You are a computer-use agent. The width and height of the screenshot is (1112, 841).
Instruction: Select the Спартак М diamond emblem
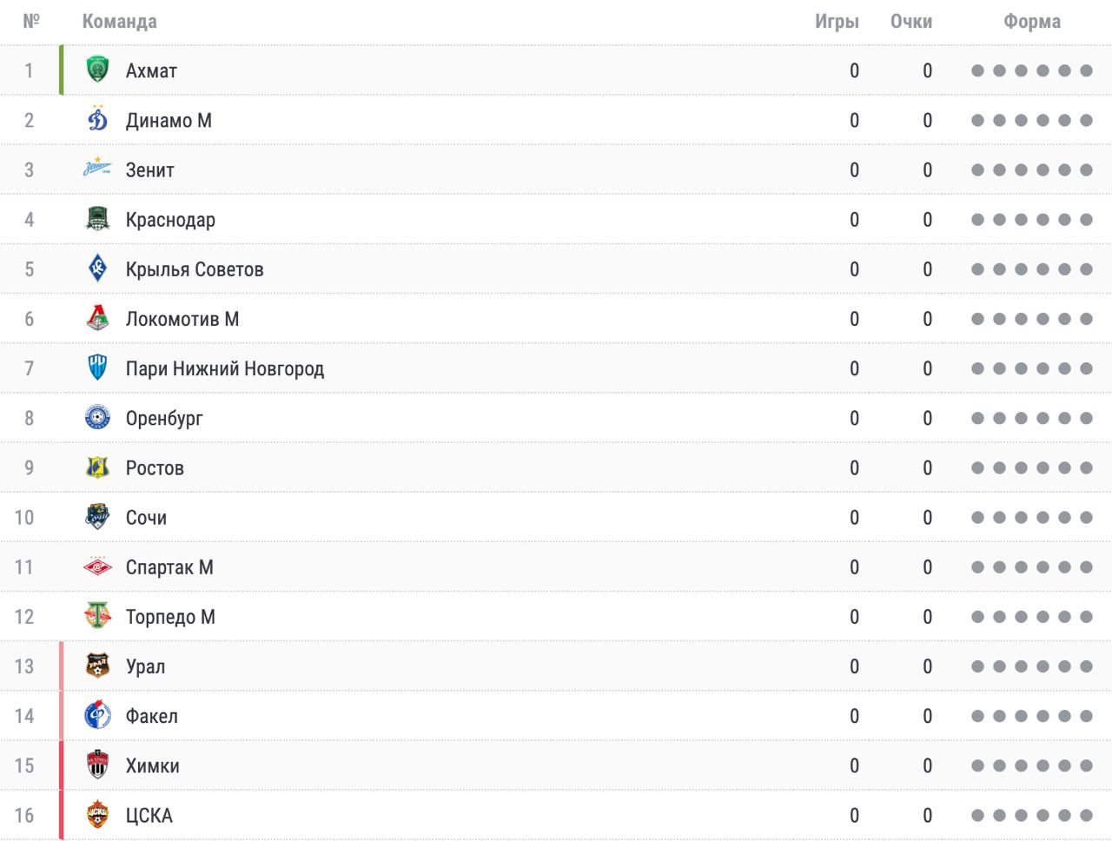97,566
